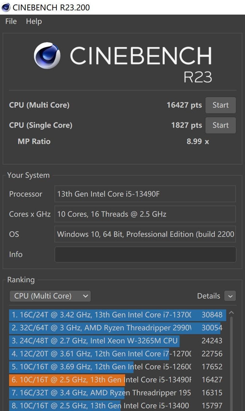Click the Cinebench R23 sphere logo

coord(47,56)
